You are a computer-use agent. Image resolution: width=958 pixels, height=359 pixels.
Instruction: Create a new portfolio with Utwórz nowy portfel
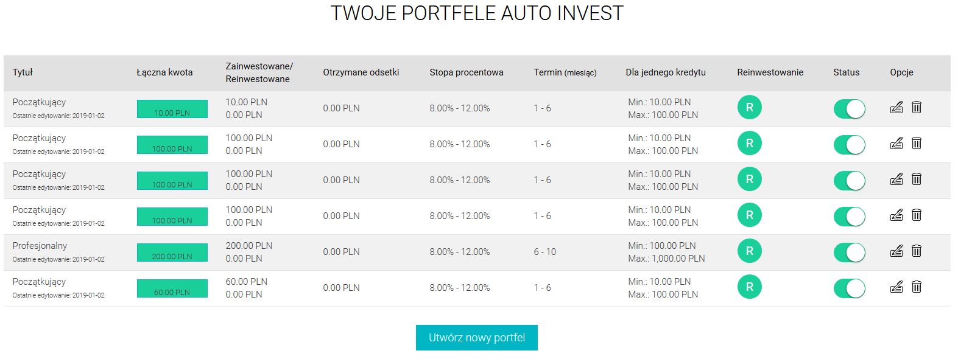477,338
